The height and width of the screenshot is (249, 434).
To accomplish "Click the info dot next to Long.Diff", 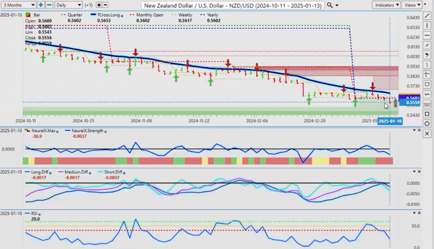I will tap(50, 173).
